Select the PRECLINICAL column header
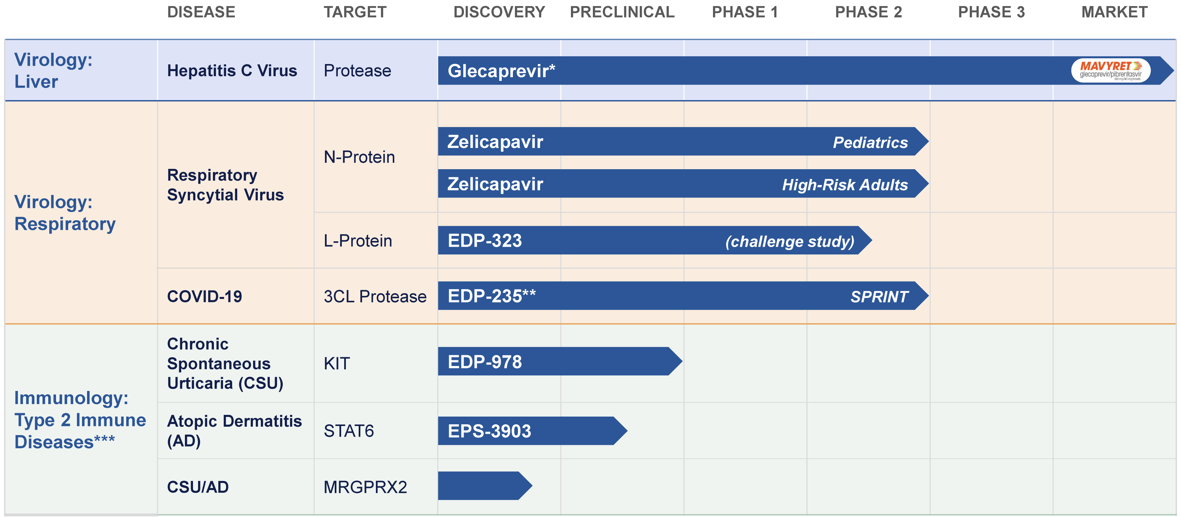The height and width of the screenshot is (517, 1181). click(x=622, y=12)
